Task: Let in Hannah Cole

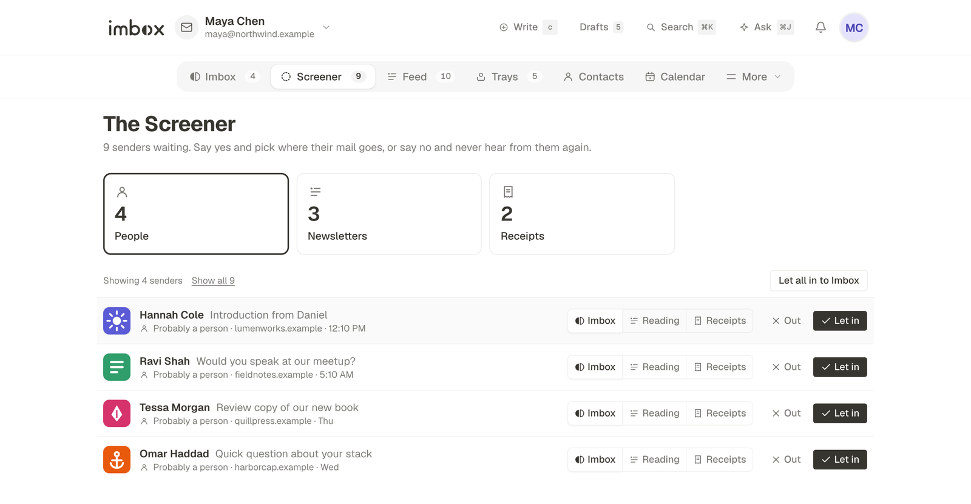Action: point(840,321)
